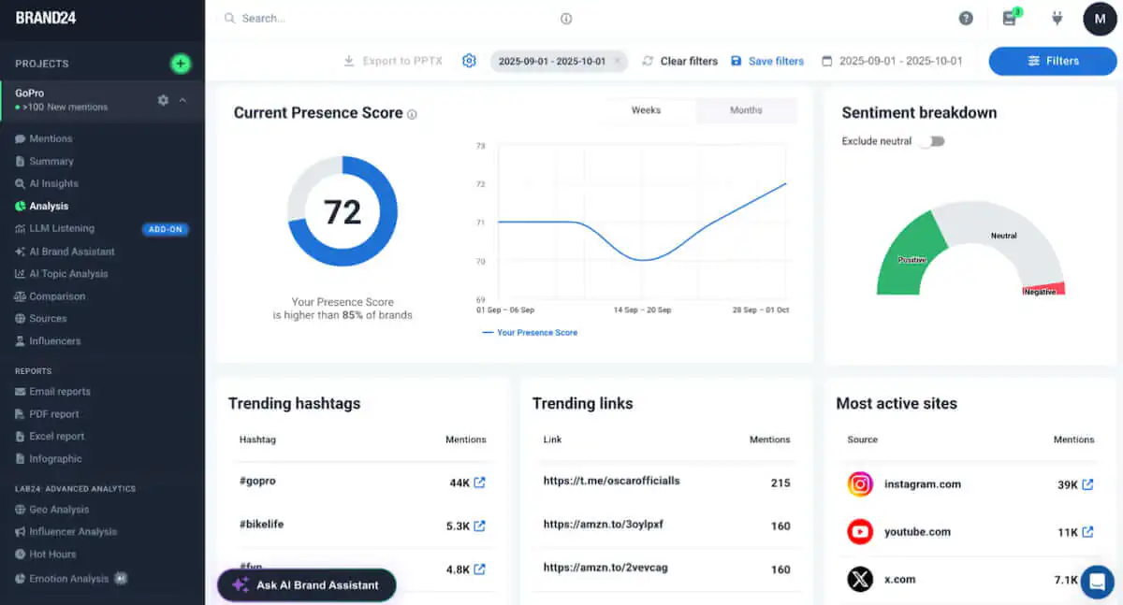The height and width of the screenshot is (605, 1123).
Task: Open the Filters panel button
Action: tap(1052, 61)
